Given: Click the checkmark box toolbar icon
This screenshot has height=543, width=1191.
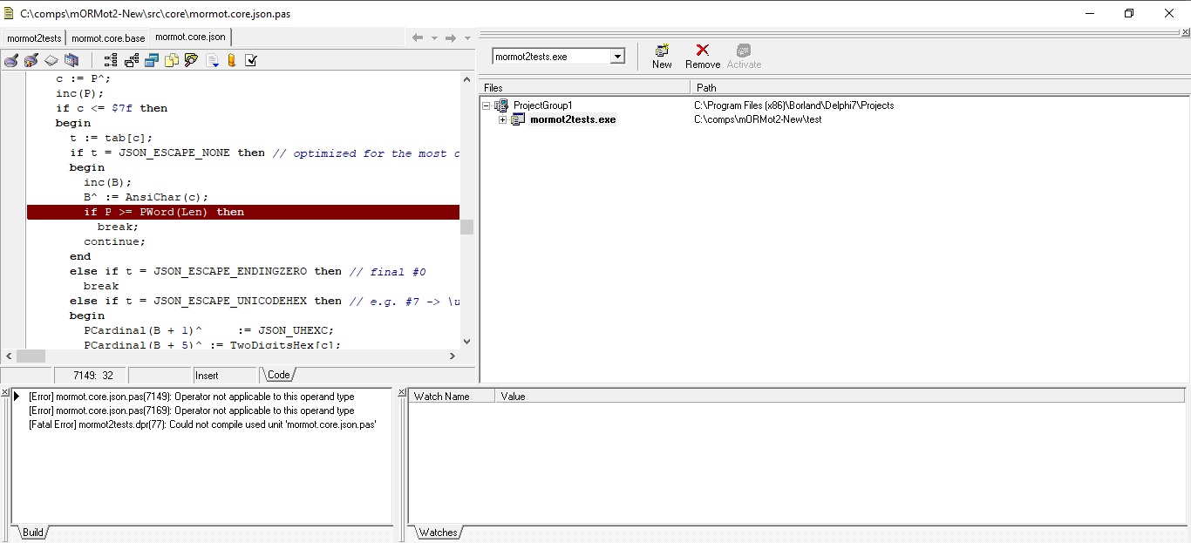Looking at the screenshot, I should click(x=251, y=60).
